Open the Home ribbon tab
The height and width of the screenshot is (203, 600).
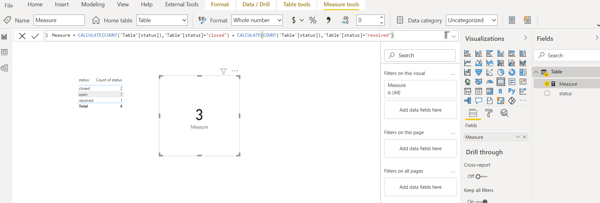pyautogui.click(x=35, y=4)
